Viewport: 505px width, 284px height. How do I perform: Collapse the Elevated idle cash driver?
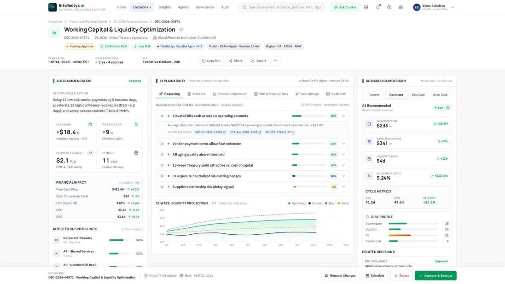pos(343,116)
